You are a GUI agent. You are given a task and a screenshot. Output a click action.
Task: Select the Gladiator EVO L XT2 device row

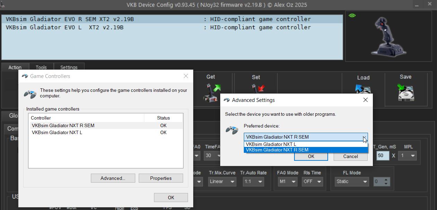click(x=172, y=27)
